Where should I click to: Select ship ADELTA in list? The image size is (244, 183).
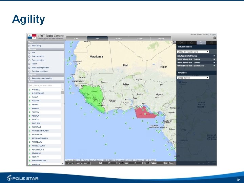tap(44, 157)
